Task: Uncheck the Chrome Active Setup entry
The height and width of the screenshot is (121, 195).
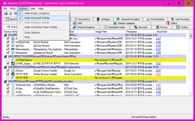Action: (8, 71)
